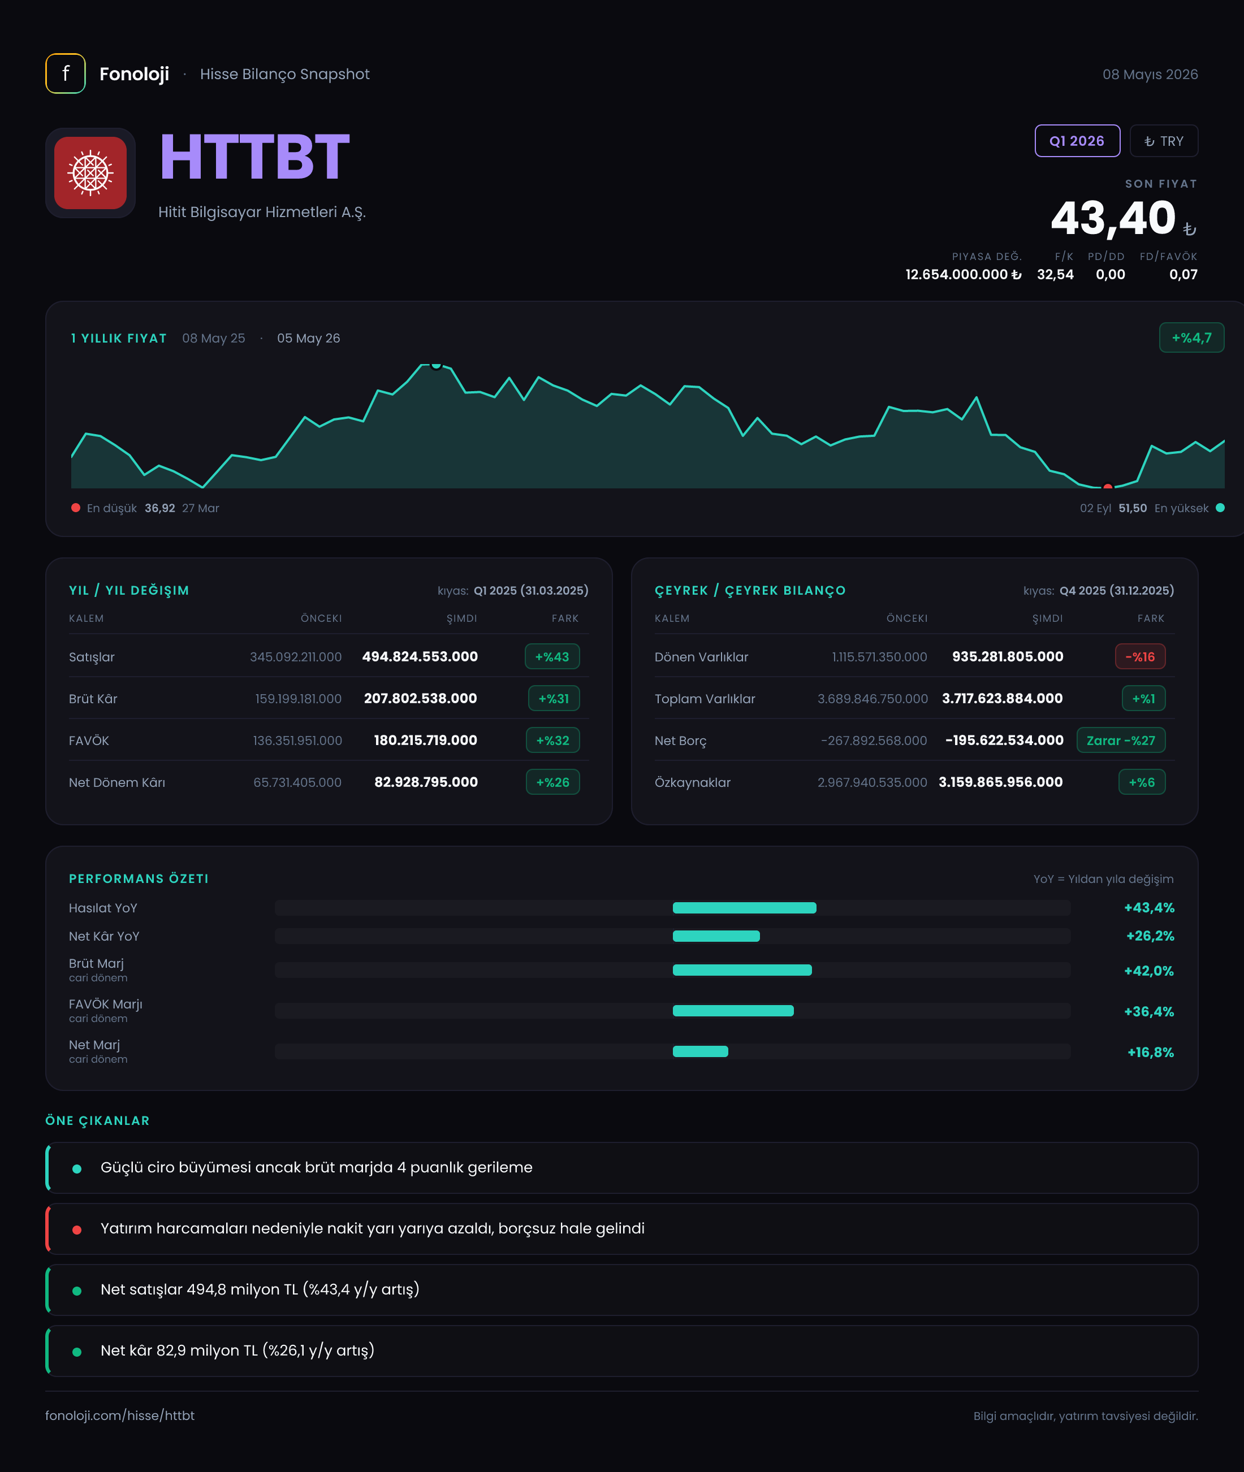Click the PD/DD value 0,00
The image size is (1244, 1472).
(1110, 274)
